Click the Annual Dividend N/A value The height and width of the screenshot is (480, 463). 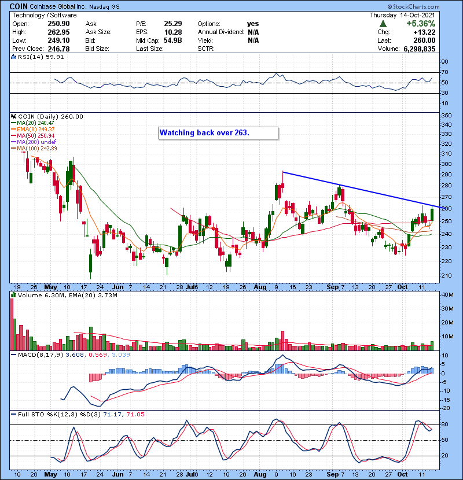(x=253, y=32)
